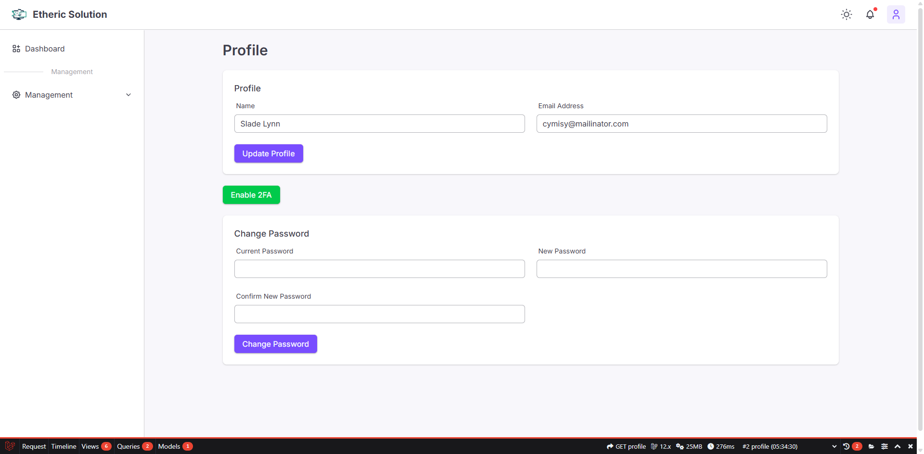Viewport: 924px width, 454px height.
Task: Go to Dashboard in sidebar
Action: tap(44, 49)
